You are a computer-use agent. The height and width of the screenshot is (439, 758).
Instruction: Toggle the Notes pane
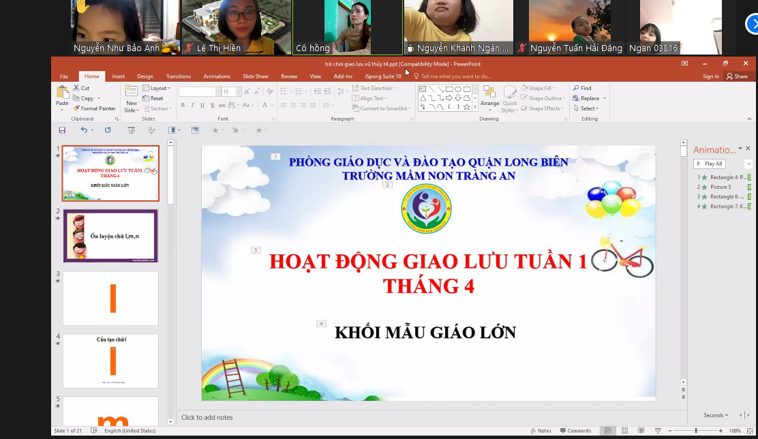click(541, 431)
